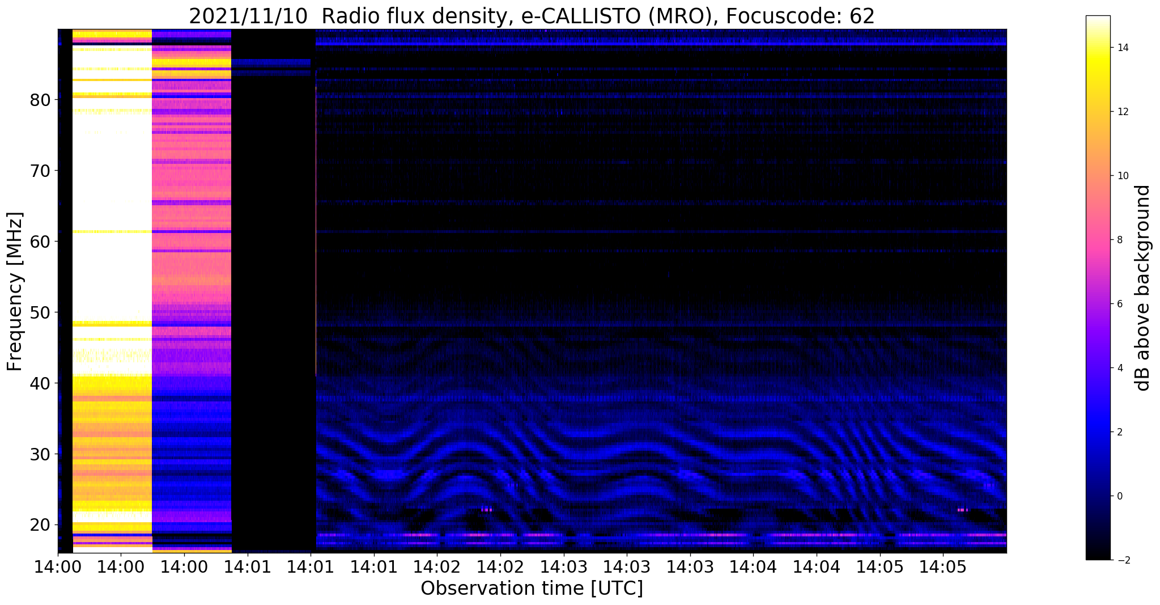
Task: Click the colorbar tick labeled 8
Action: (x=1119, y=240)
